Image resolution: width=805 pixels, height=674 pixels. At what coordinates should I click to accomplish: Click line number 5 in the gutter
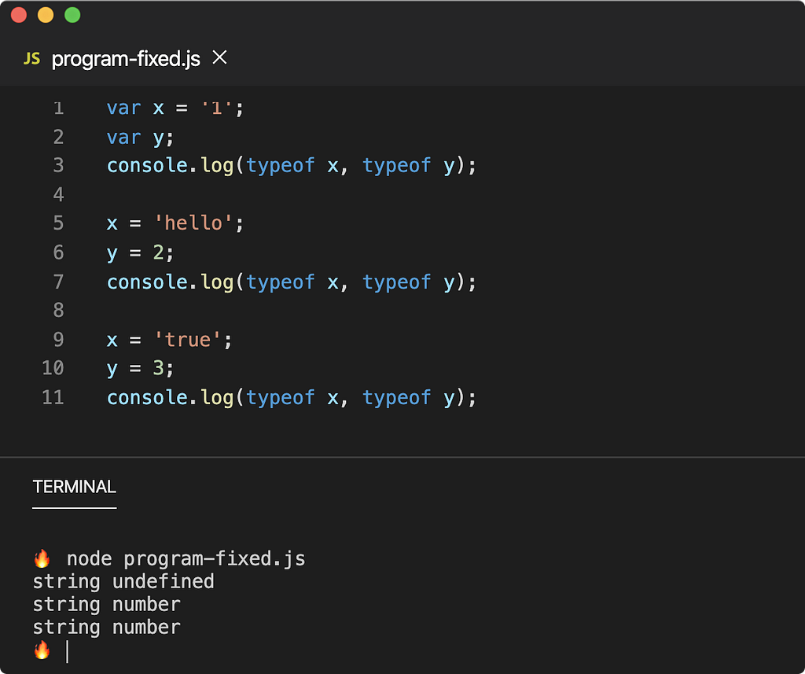point(58,223)
